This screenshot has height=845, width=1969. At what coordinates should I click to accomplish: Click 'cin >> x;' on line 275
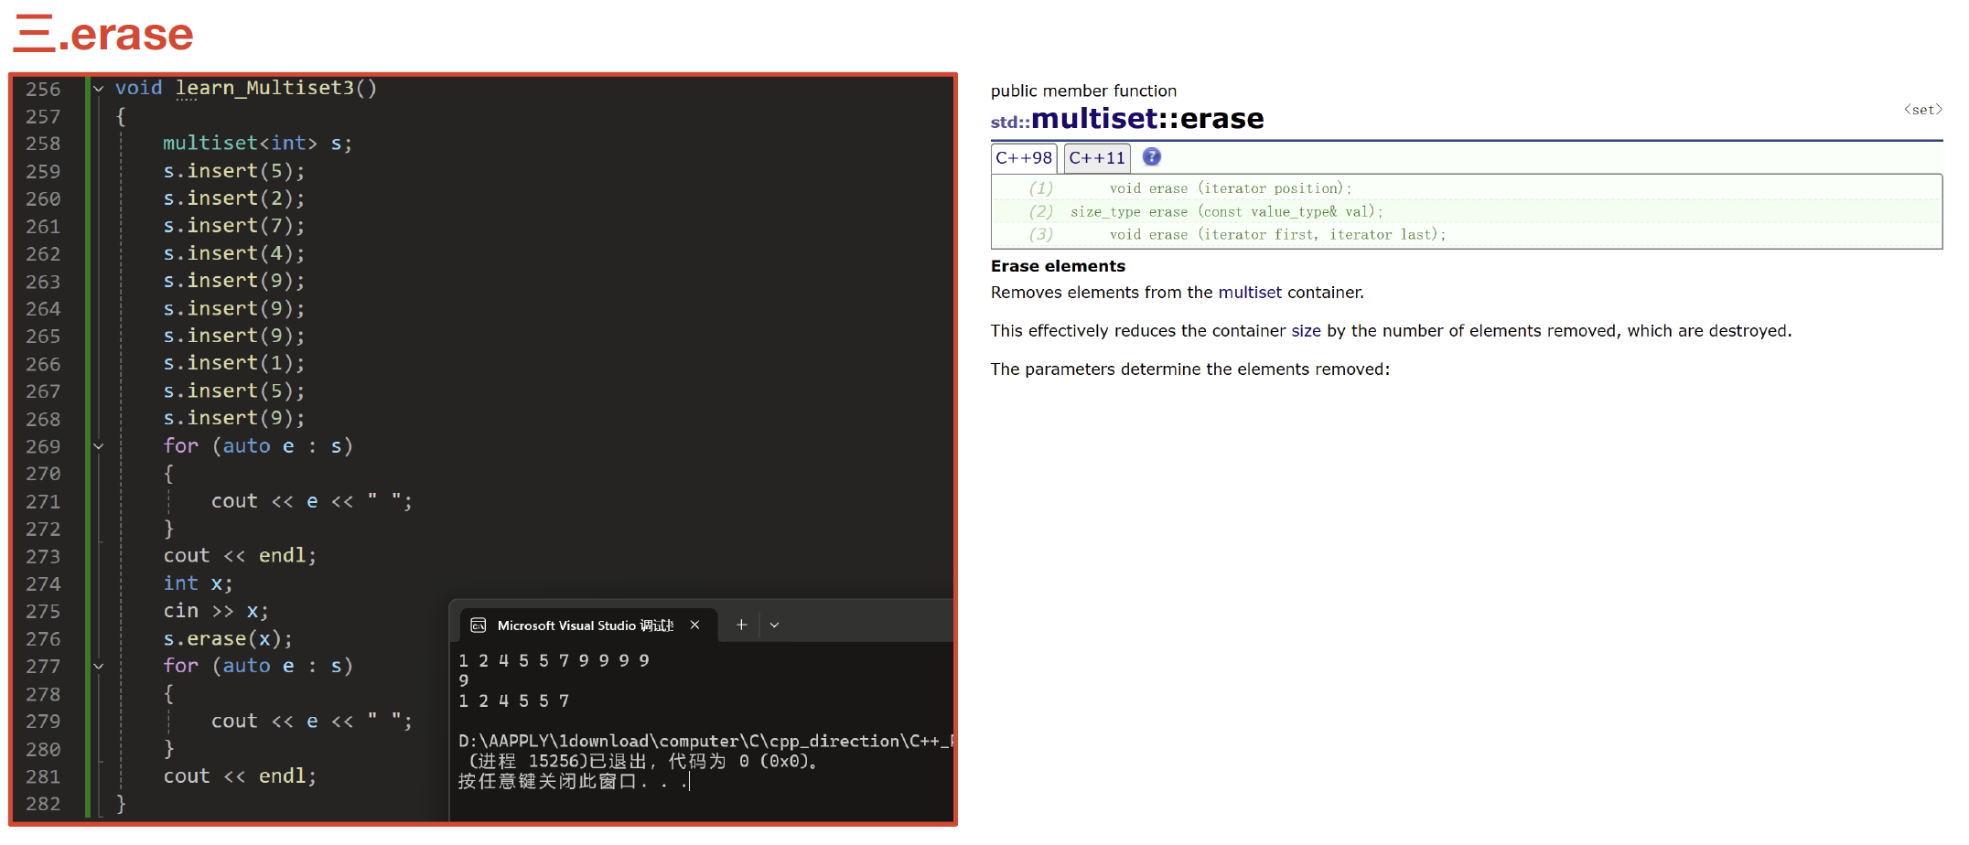(216, 611)
